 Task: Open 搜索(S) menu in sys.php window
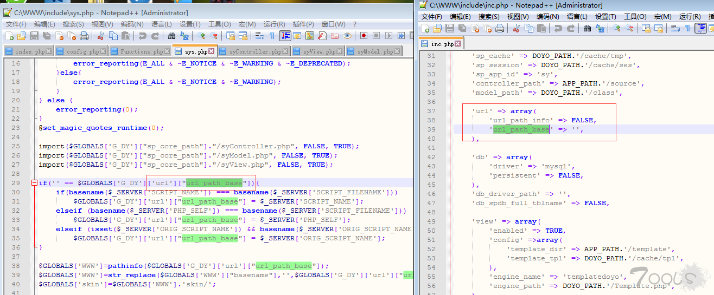(x=73, y=24)
